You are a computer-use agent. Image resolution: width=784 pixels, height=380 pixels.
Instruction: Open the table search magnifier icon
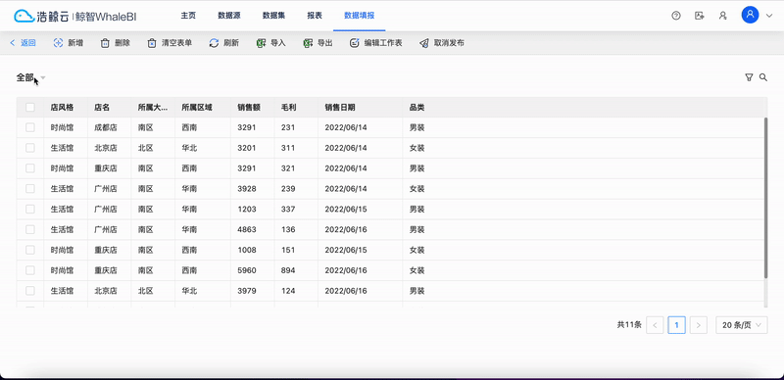[763, 77]
